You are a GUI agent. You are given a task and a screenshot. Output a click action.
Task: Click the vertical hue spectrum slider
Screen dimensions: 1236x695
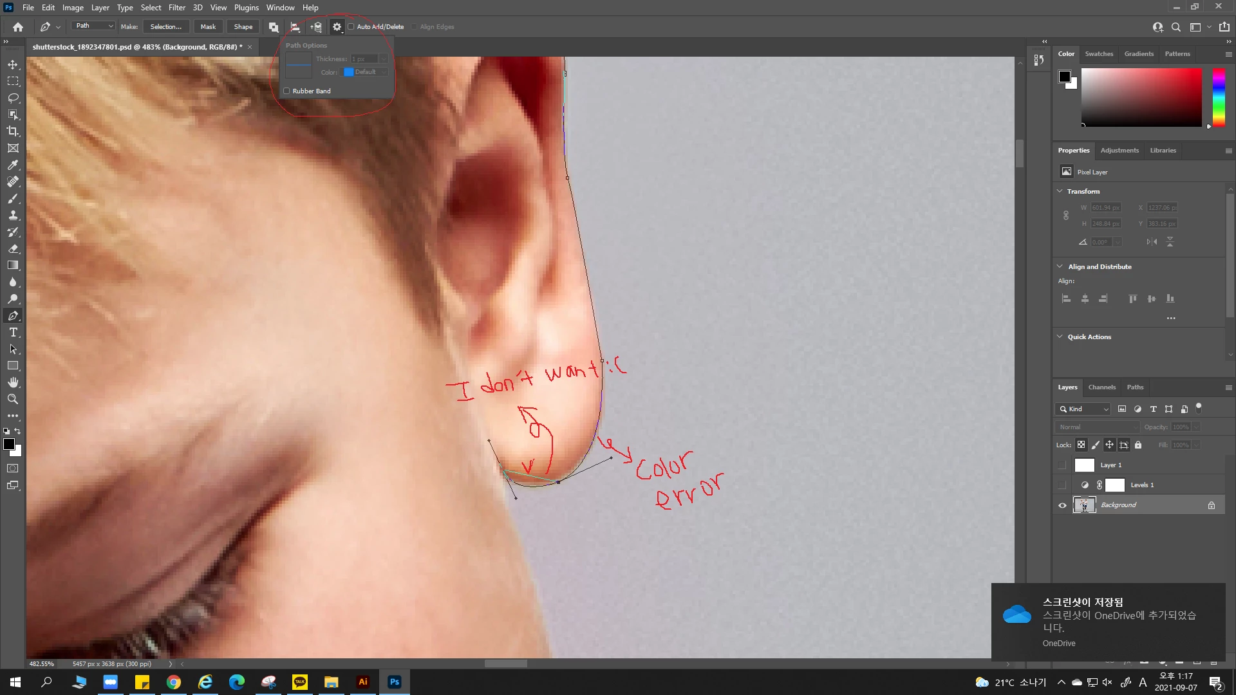(1219, 97)
